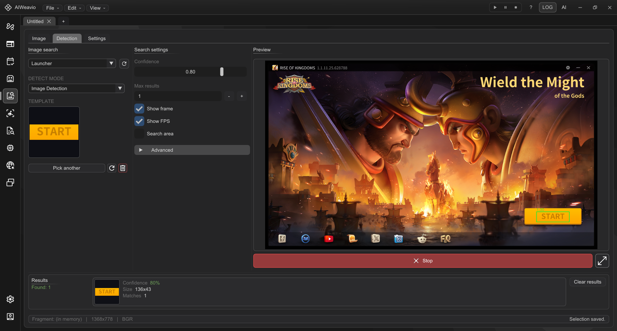The width and height of the screenshot is (617, 331).
Task: Click the "80%" confidence value in Results
Action: (x=155, y=283)
